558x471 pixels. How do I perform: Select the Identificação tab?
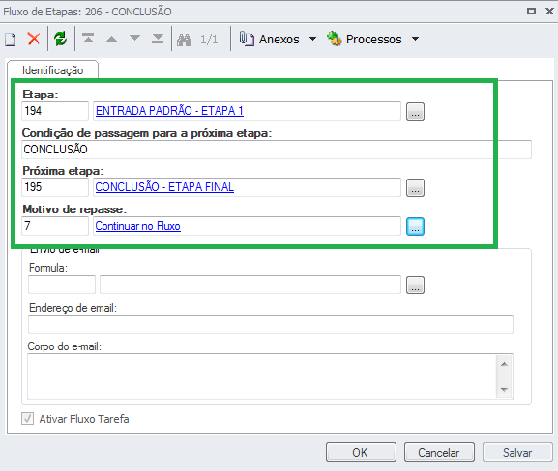(52, 70)
